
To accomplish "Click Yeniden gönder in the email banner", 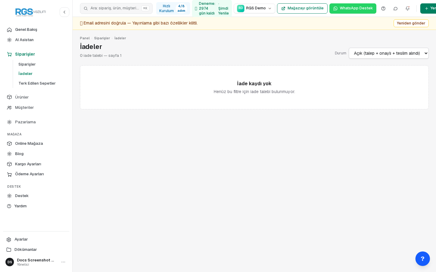I will [411, 23].
